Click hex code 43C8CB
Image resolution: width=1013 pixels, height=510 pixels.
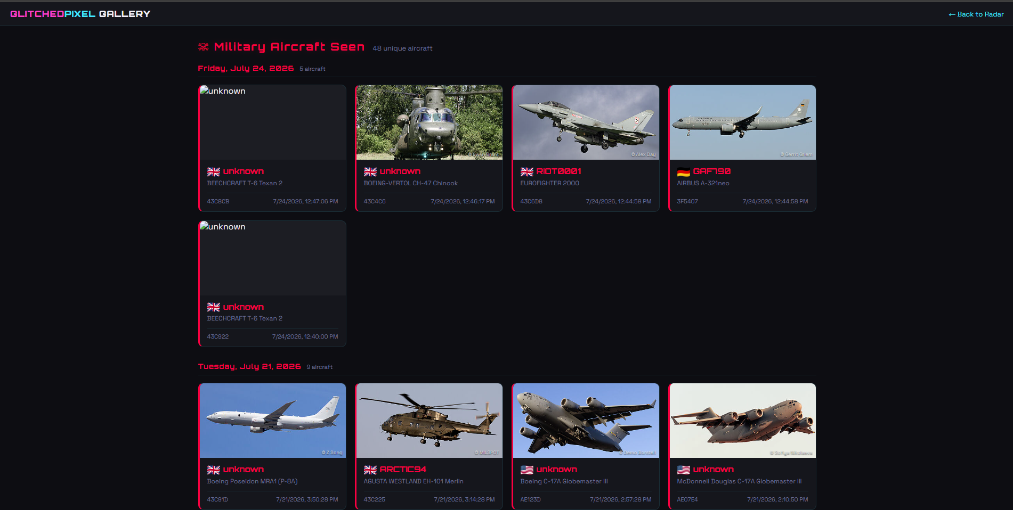pyautogui.click(x=218, y=202)
